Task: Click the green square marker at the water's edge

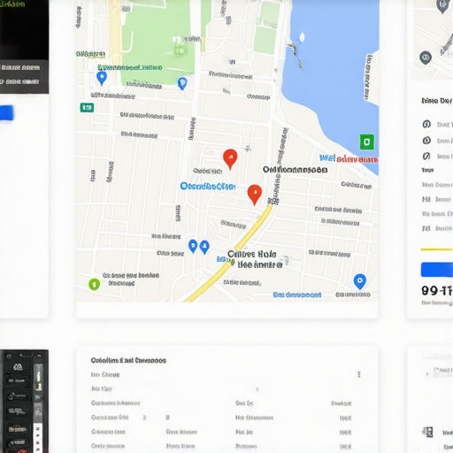Action: [367, 142]
